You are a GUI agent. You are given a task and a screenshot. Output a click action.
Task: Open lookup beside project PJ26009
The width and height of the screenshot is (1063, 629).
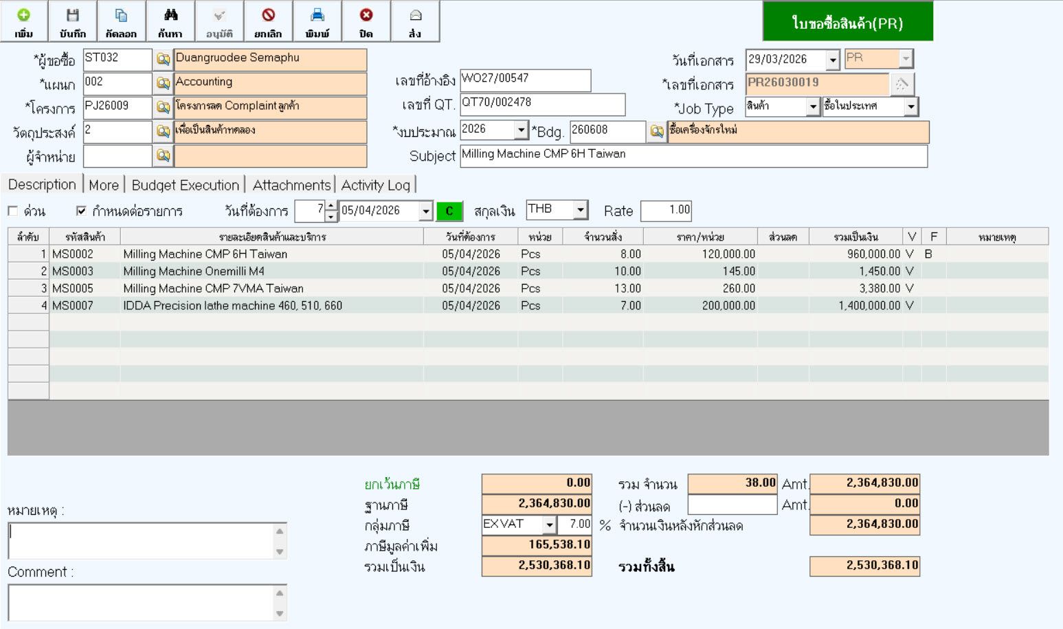163,108
